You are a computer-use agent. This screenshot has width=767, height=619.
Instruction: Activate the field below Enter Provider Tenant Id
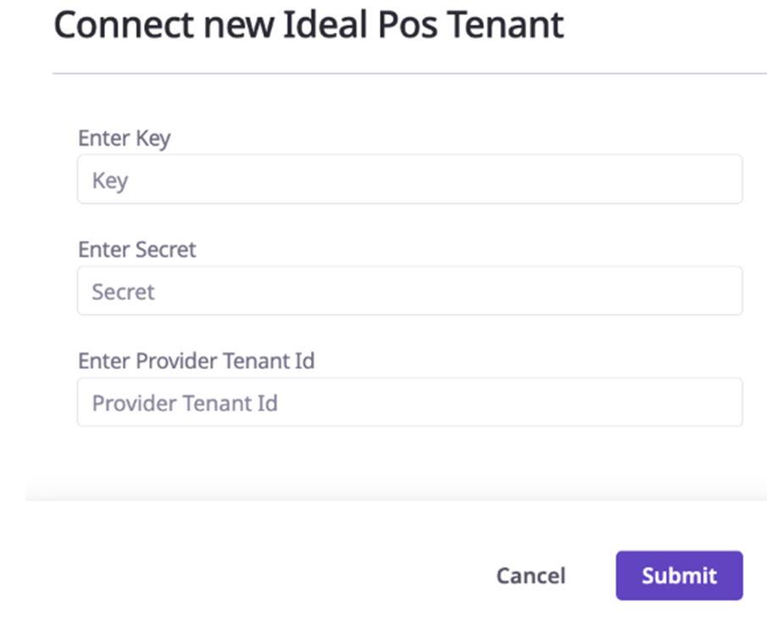[x=409, y=402]
